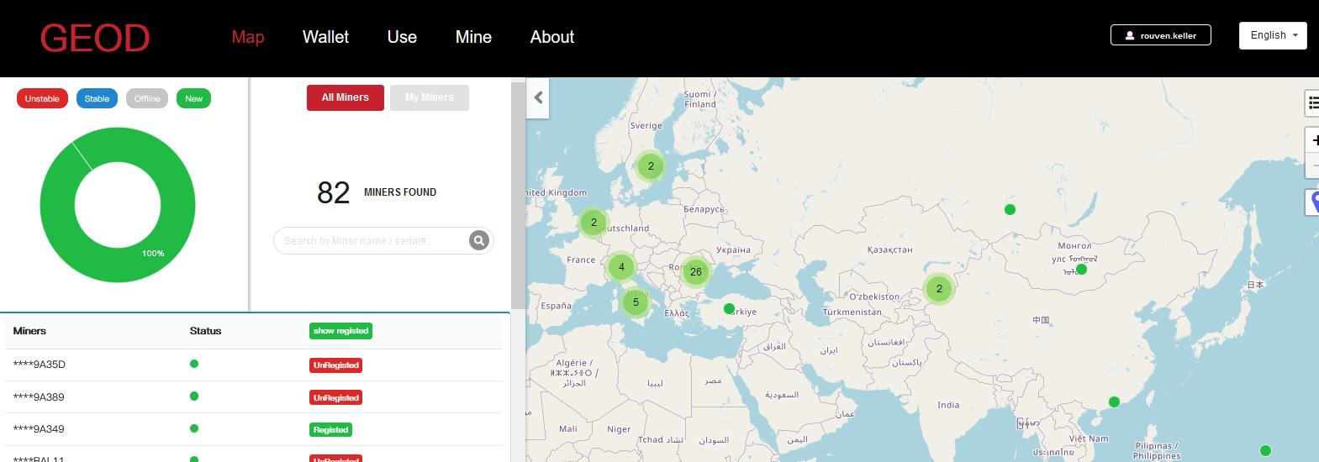
Task: Click the map cluster marker showing 26
Action: 695,271
